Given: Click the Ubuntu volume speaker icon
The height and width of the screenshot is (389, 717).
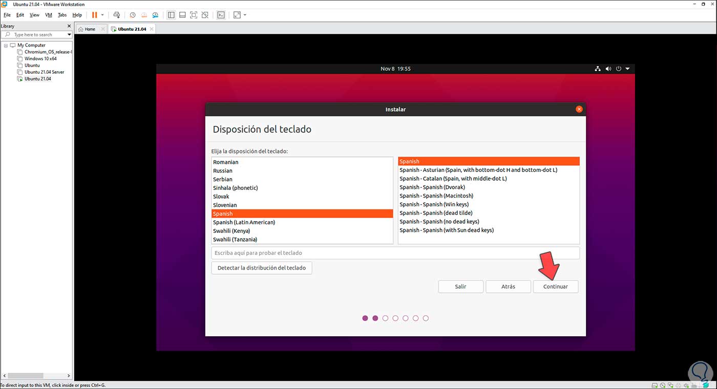Looking at the screenshot, I should click(608, 69).
